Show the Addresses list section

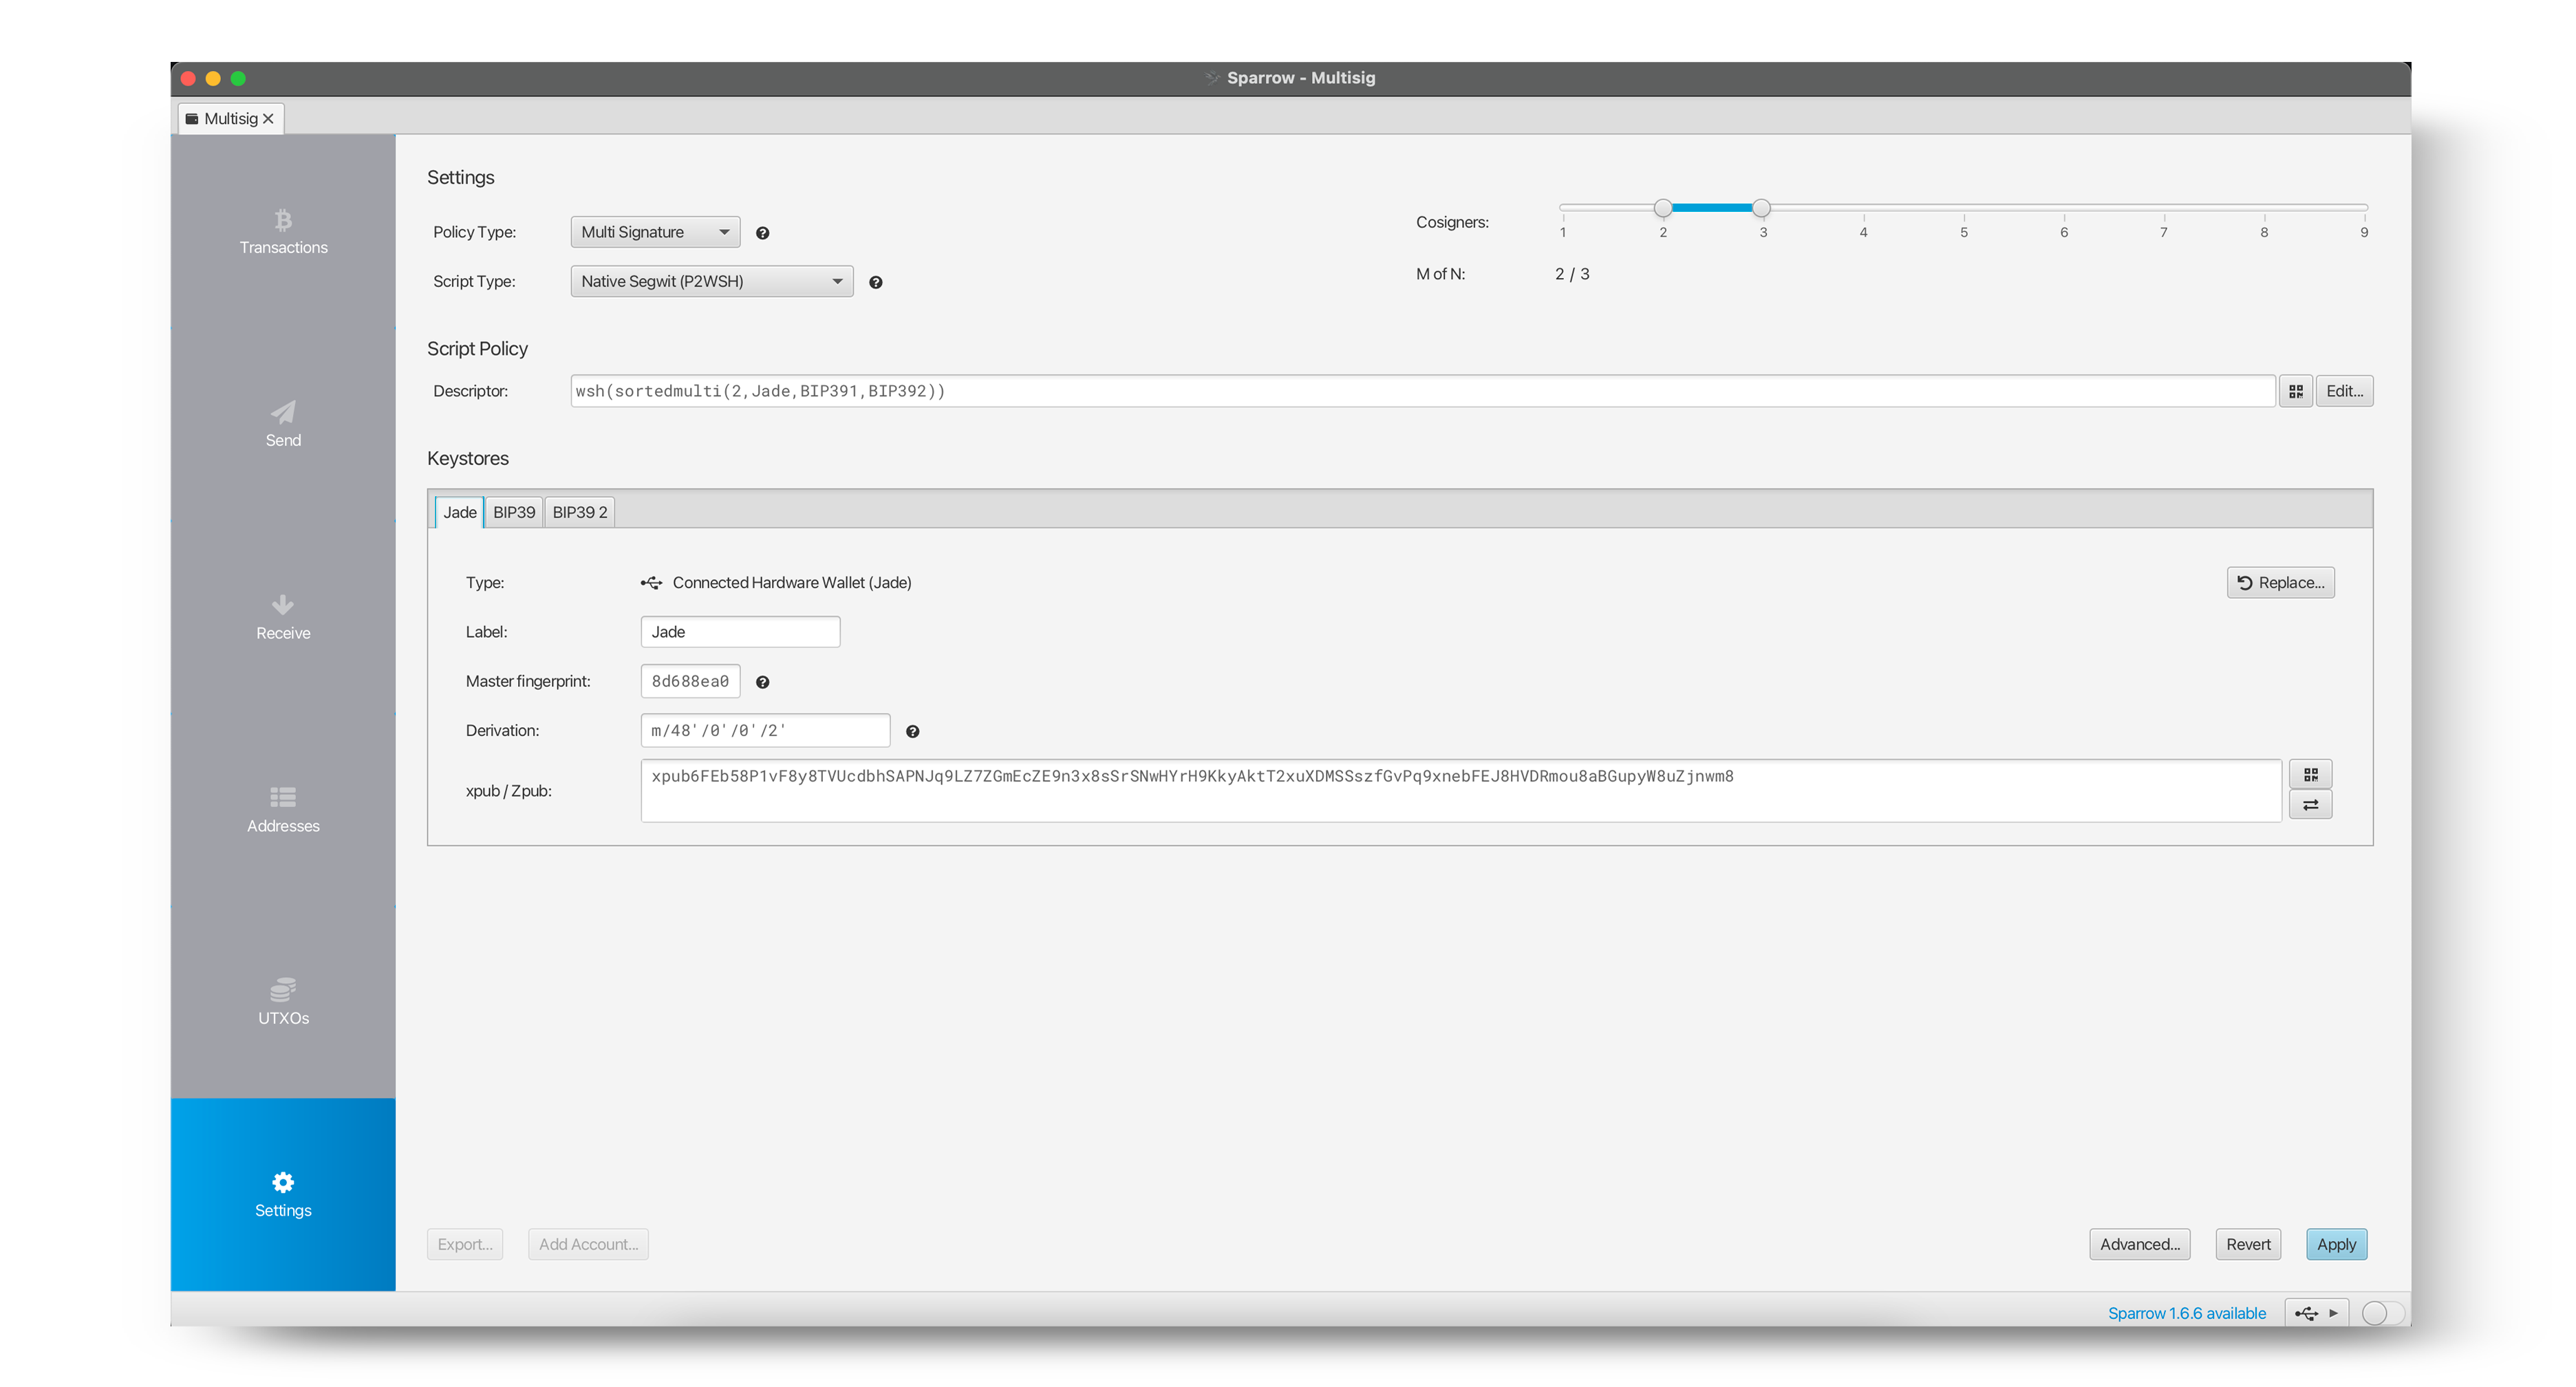click(x=283, y=809)
